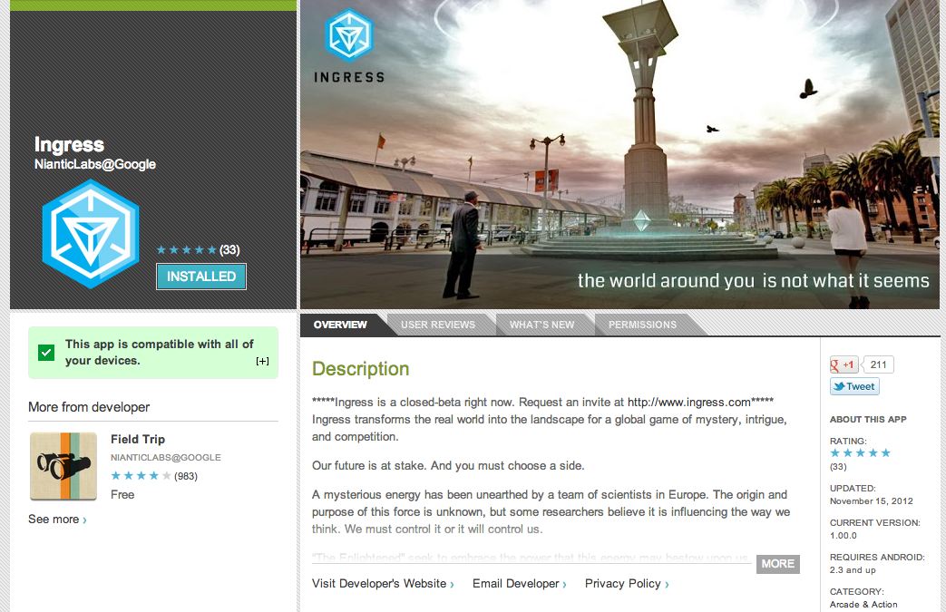The width and height of the screenshot is (946, 612).
Task: Click the Visit Developer's Website link
Action: coord(383,584)
